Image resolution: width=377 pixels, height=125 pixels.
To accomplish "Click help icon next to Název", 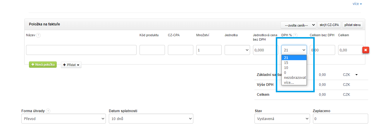I will coord(38,35).
